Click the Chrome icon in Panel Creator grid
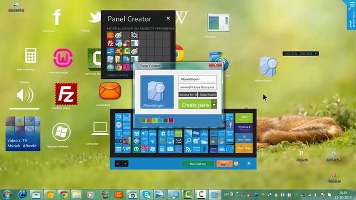 tap(118, 67)
